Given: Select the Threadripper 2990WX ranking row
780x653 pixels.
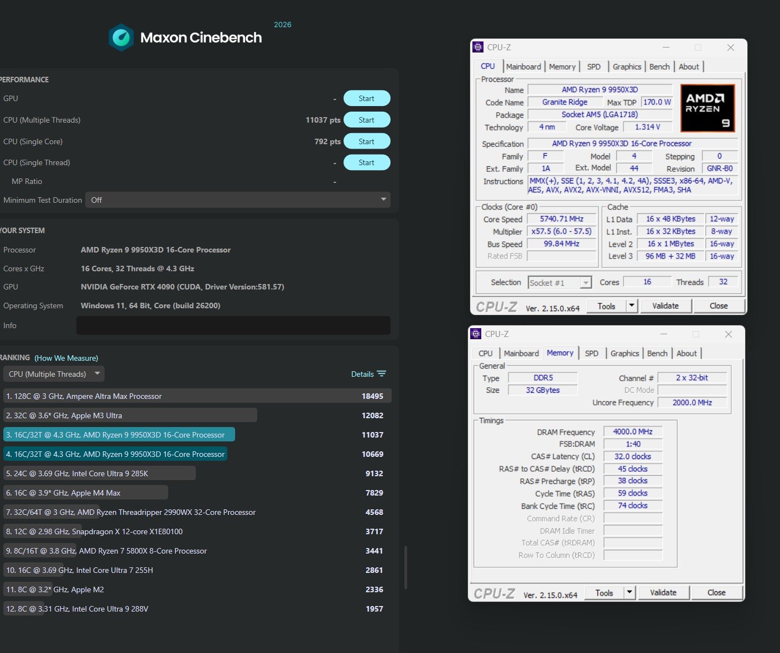Looking at the screenshot, I should click(197, 512).
